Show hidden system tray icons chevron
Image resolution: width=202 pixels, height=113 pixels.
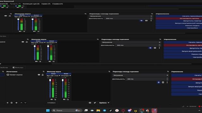click(199, 110)
